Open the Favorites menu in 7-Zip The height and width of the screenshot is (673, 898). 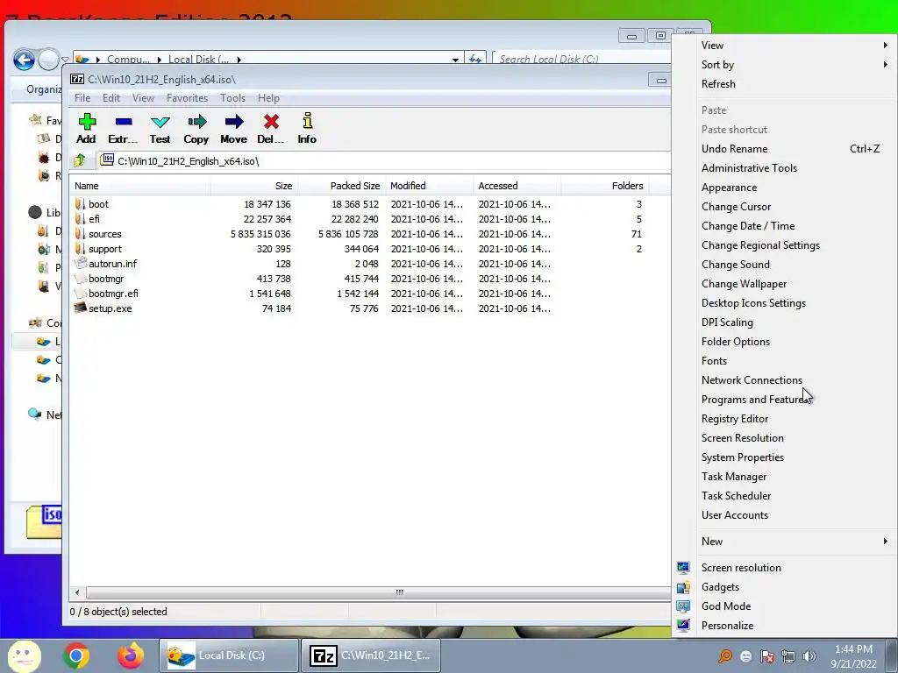(188, 98)
